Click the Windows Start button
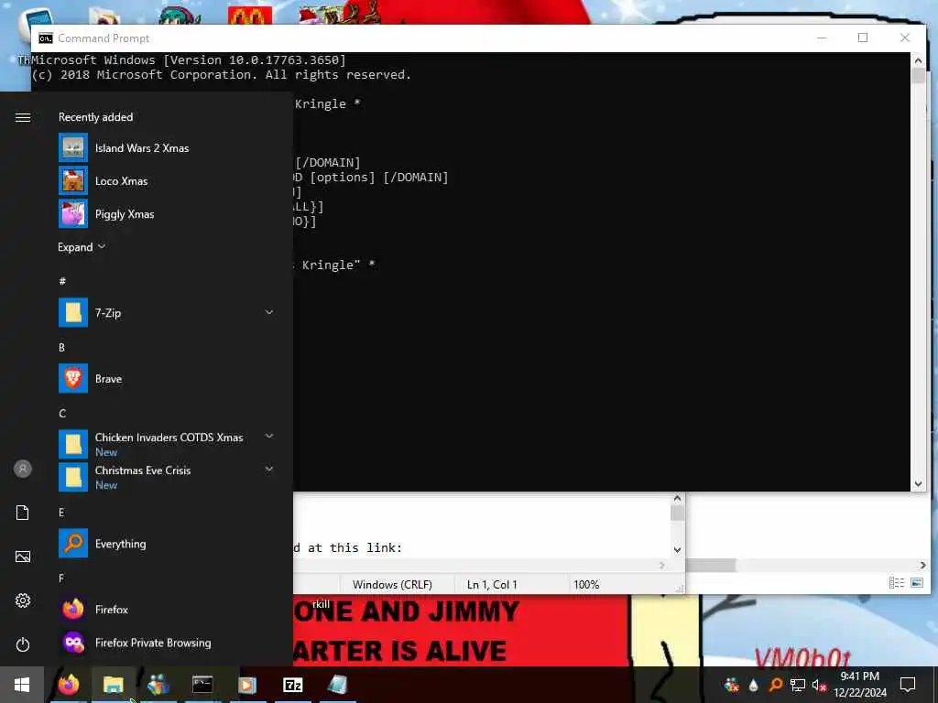This screenshot has height=703, width=938. (22, 685)
